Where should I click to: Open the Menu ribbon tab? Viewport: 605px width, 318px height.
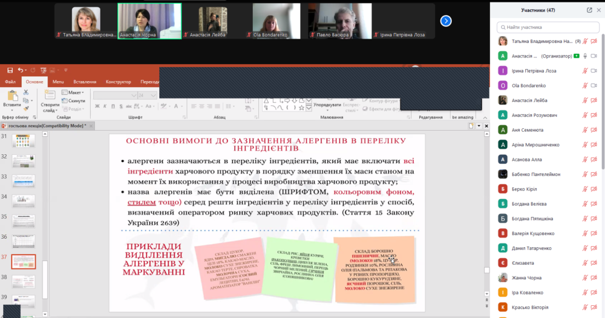click(x=58, y=82)
